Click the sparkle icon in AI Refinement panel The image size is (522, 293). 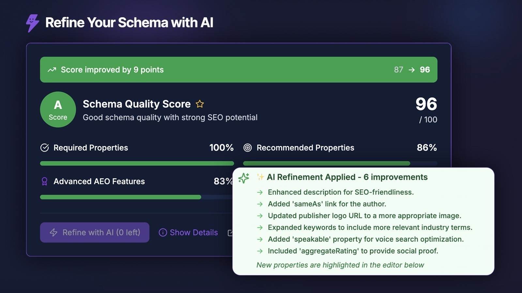pyautogui.click(x=244, y=178)
